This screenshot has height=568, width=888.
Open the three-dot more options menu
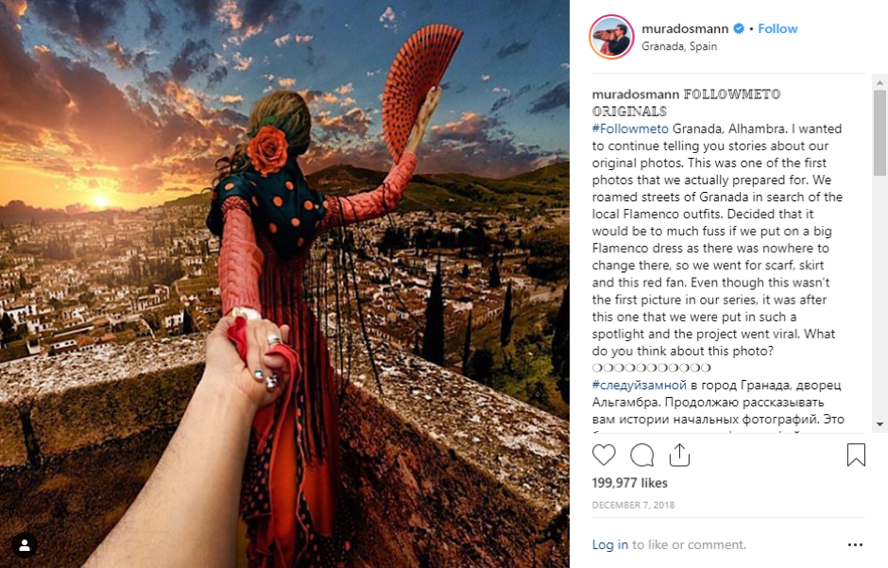855,544
